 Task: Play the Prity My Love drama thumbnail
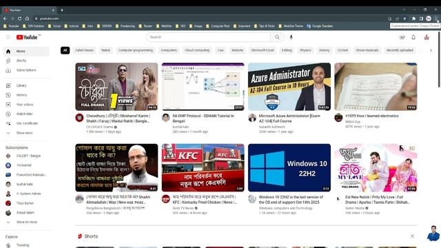point(376,168)
